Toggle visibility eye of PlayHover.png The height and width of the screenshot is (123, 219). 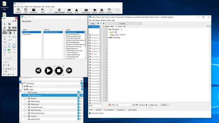81,101
